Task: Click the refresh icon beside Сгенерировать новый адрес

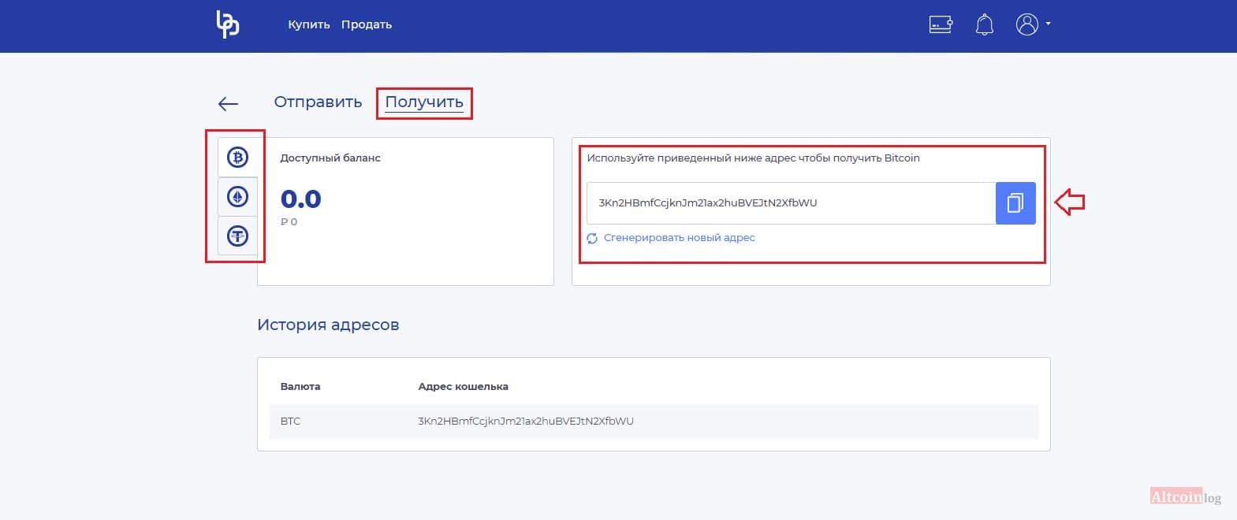Action: pyautogui.click(x=592, y=238)
